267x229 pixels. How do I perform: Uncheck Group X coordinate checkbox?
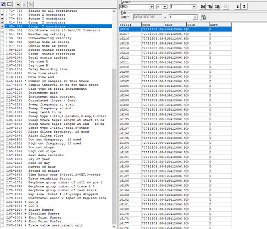coord(3,22)
